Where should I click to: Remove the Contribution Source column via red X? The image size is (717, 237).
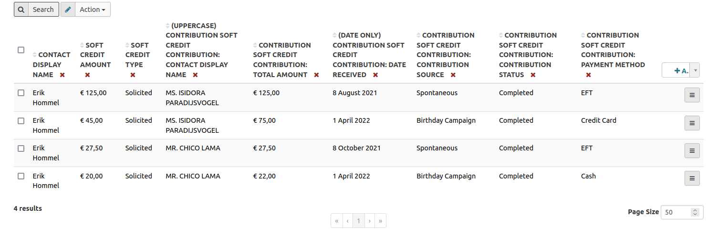coord(453,75)
